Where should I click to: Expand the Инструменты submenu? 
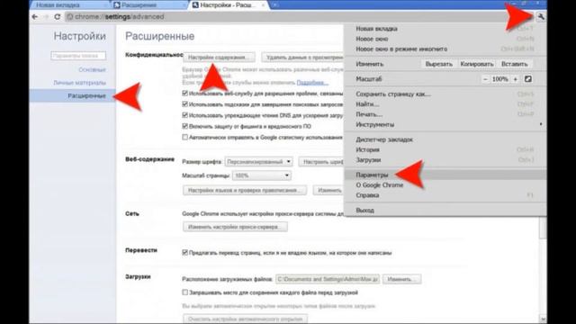point(445,124)
